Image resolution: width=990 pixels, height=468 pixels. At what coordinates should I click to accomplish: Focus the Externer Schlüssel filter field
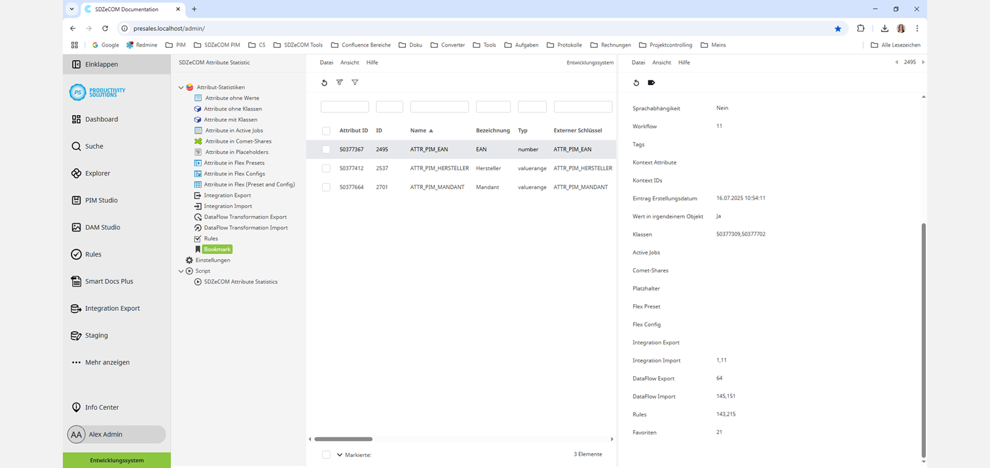tap(583, 107)
